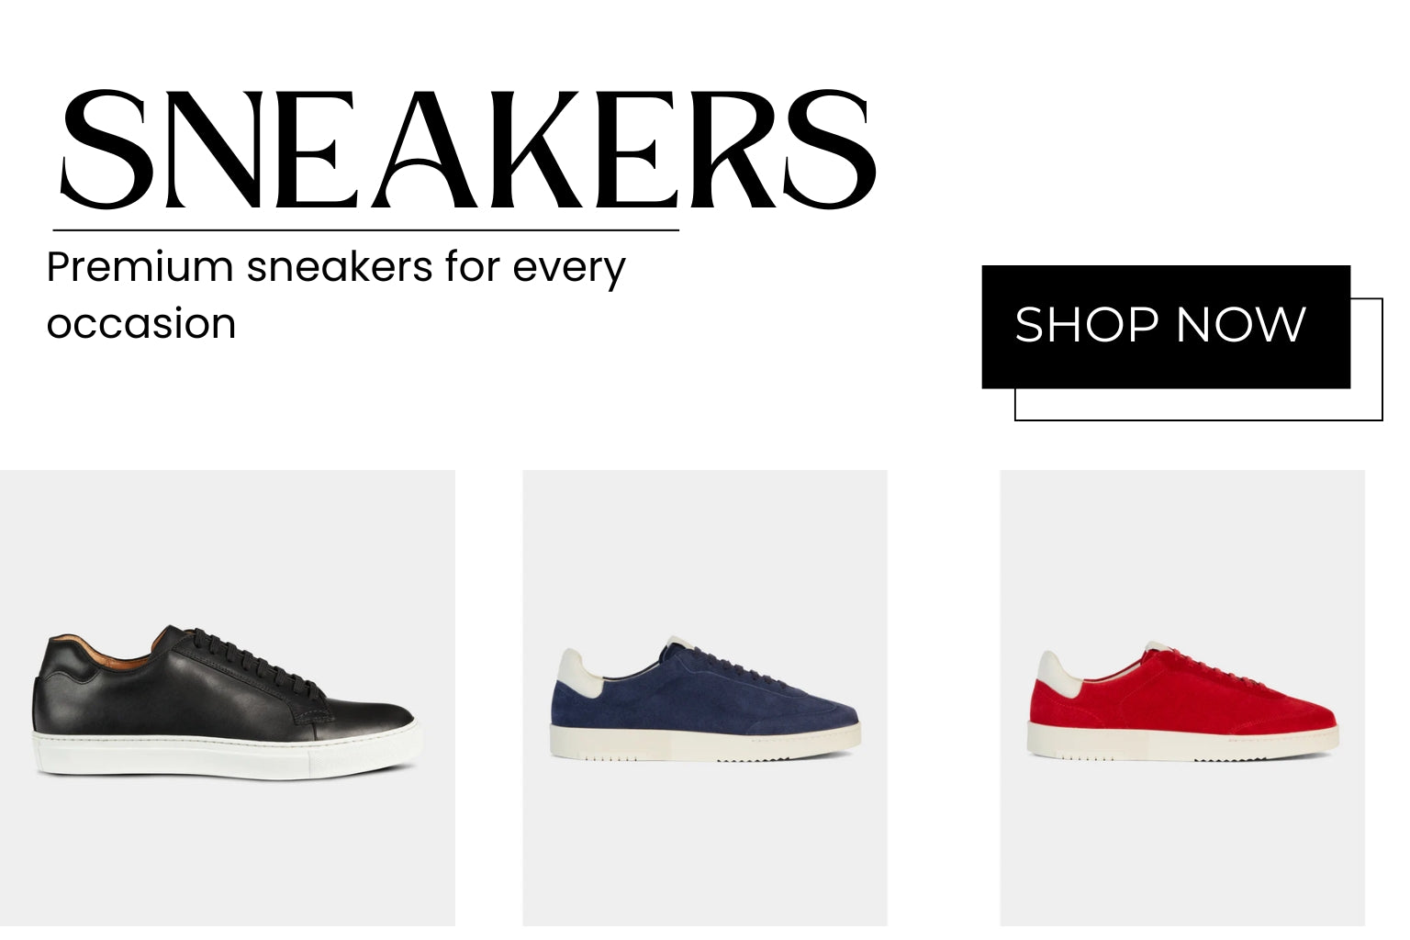Click the cream sole of the red sneaker

(x=1182, y=742)
